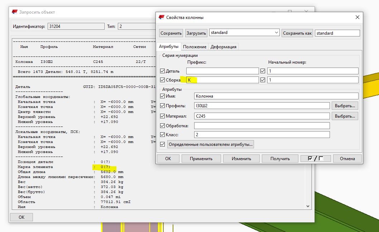
Task: Click the Получить button
Action: pyautogui.click(x=280, y=158)
